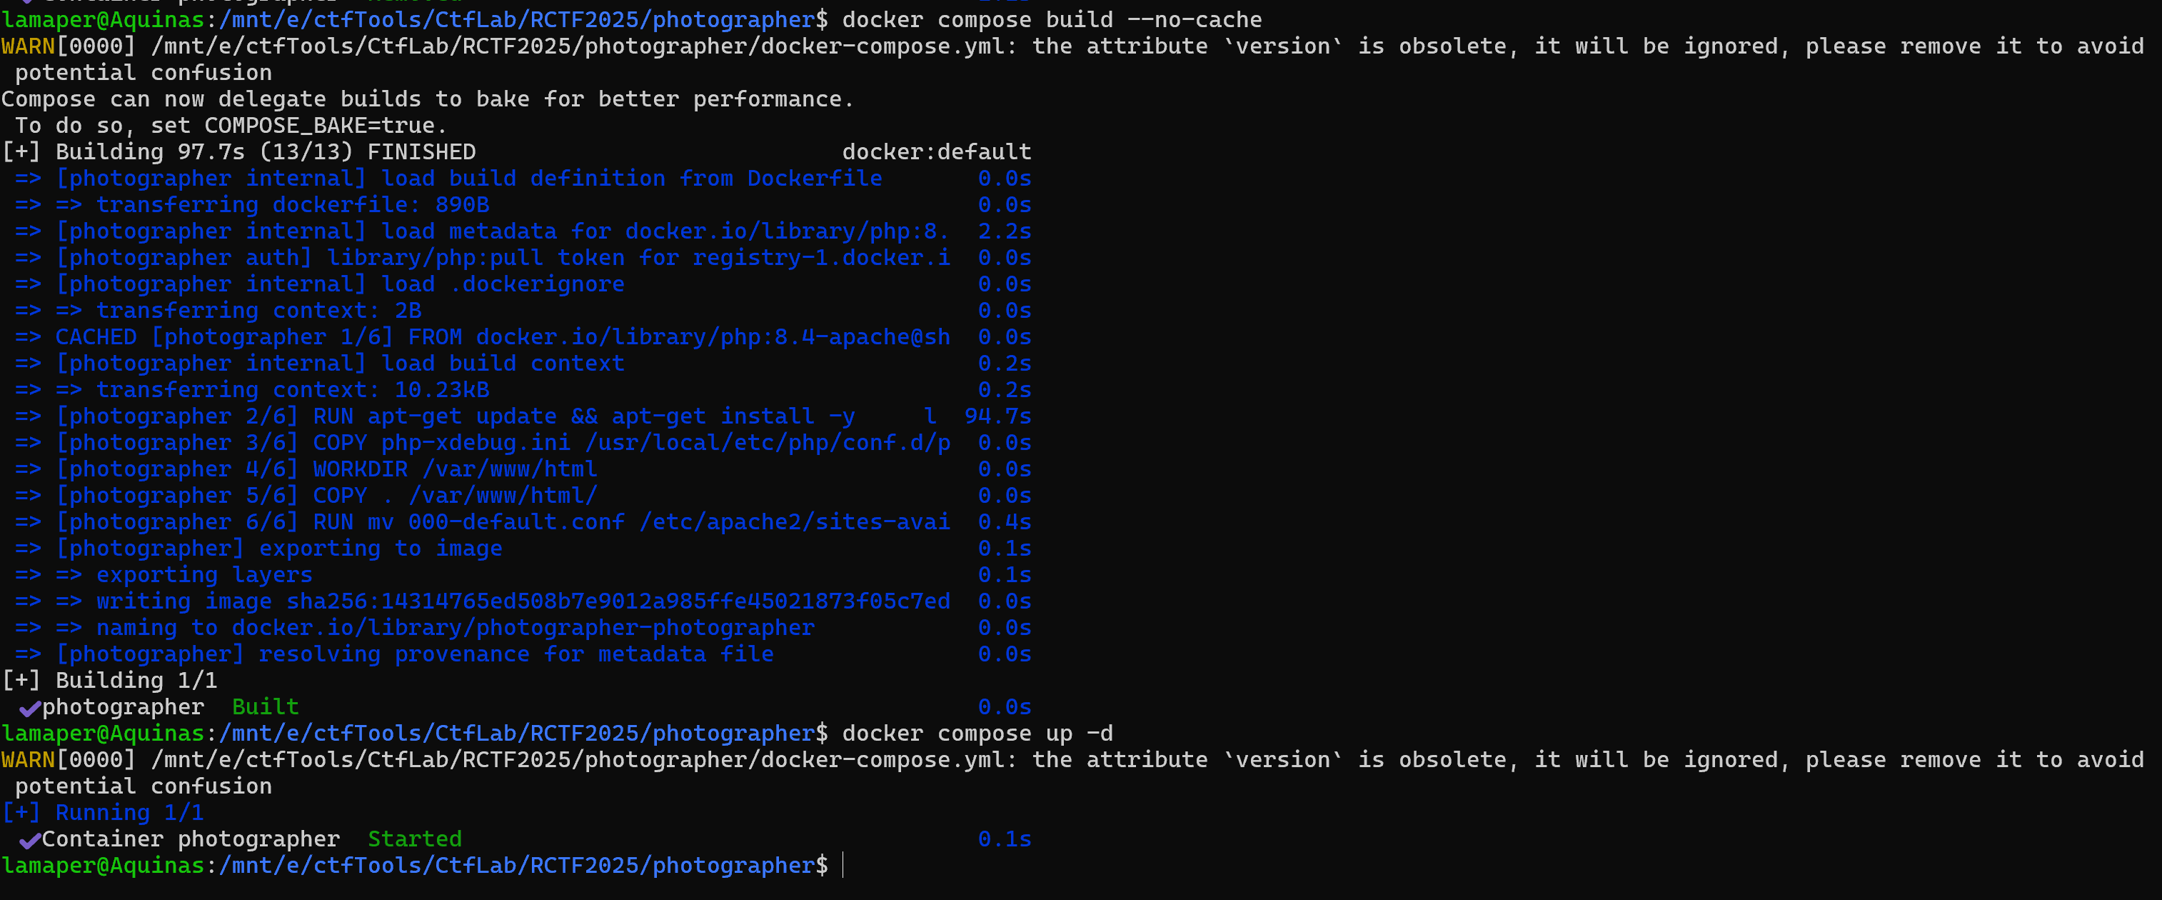2162x900 pixels.
Task: Click the 'docker compose up -d' command text
Action: pos(977,733)
